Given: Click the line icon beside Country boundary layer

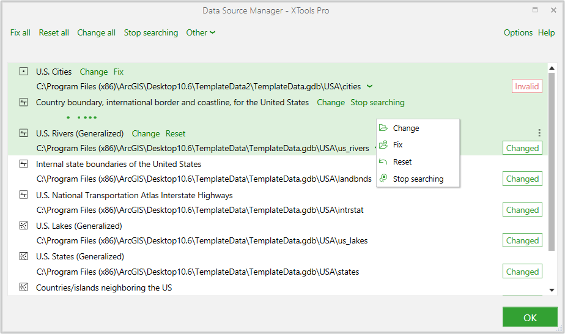Looking at the screenshot, I should pyautogui.click(x=23, y=102).
